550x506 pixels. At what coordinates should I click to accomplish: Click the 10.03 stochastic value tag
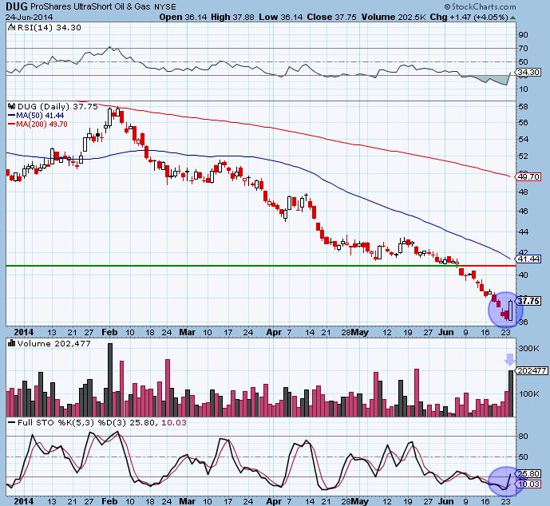coord(528,484)
